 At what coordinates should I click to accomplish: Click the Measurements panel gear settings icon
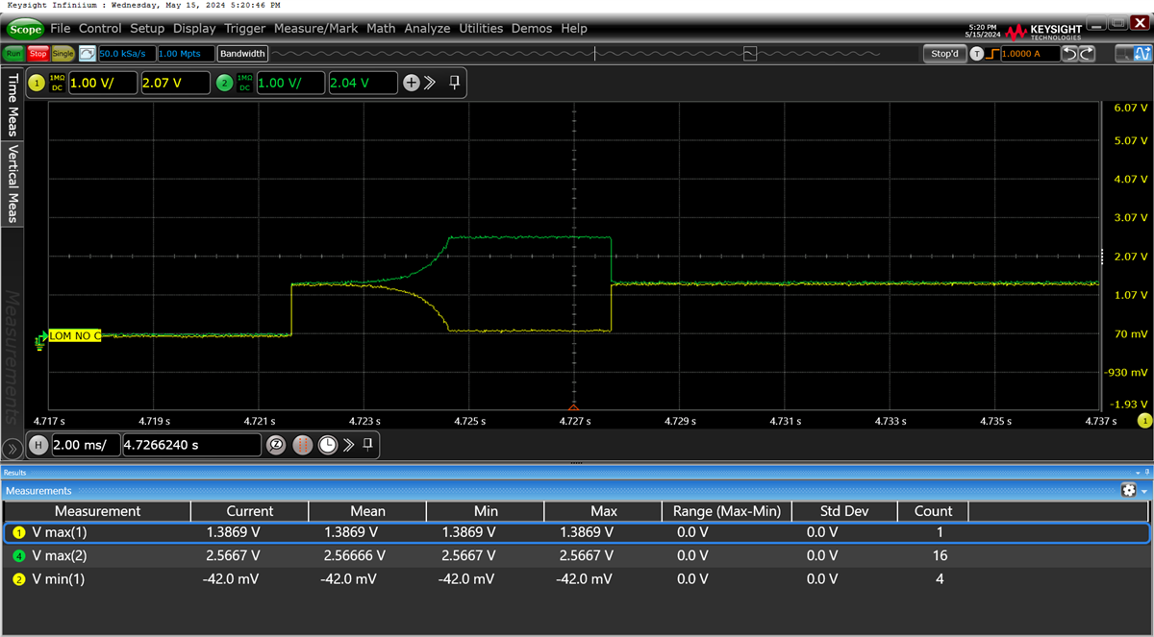(x=1128, y=490)
